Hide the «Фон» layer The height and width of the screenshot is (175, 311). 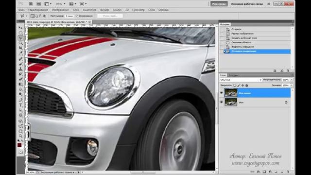coord(222,102)
